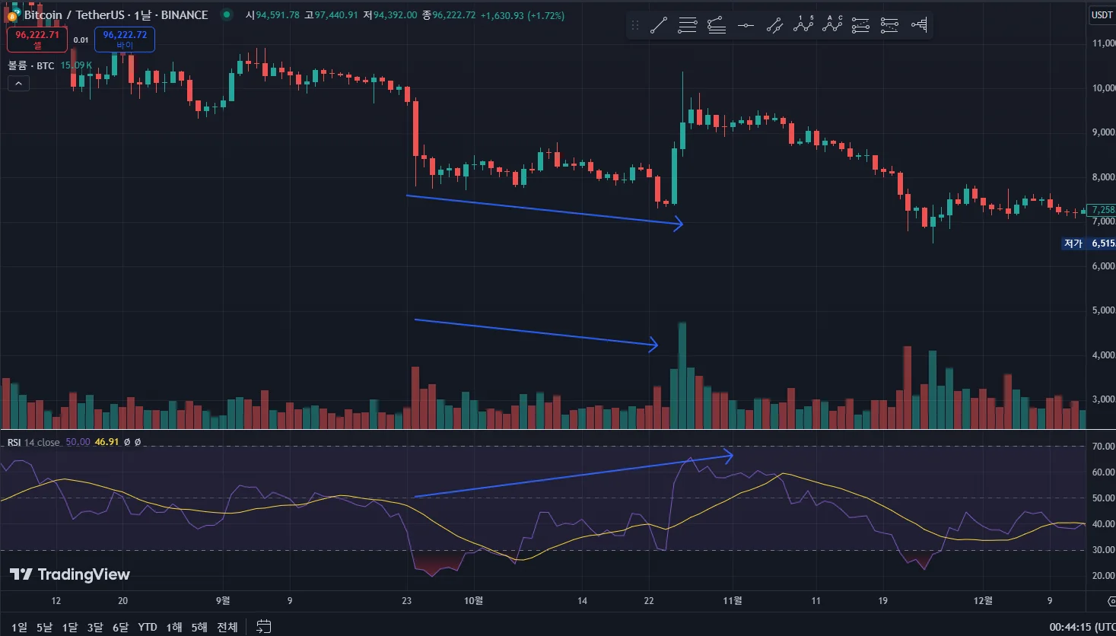Image resolution: width=1116 pixels, height=636 pixels.
Task: Click the price change +1,630.93 (+1.72%)
Action: pos(523,15)
